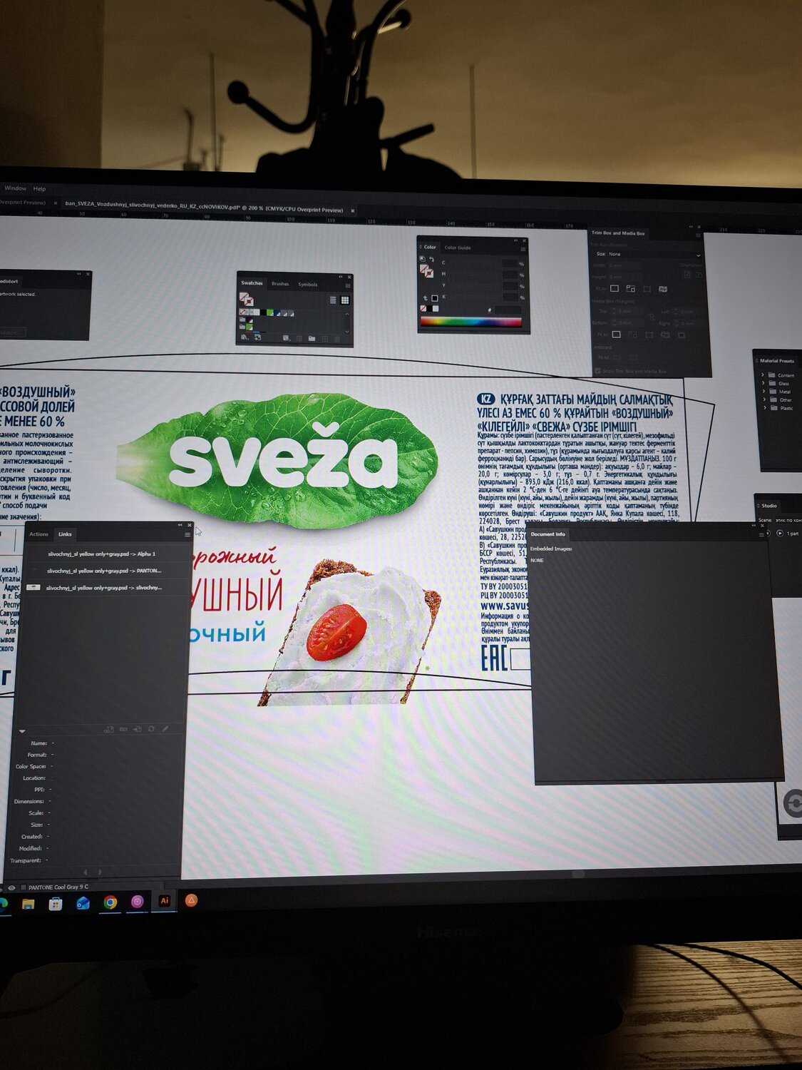Expand the Content folder in Material Presets
The width and height of the screenshot is (802, 1070).
(x=764, y=374)
